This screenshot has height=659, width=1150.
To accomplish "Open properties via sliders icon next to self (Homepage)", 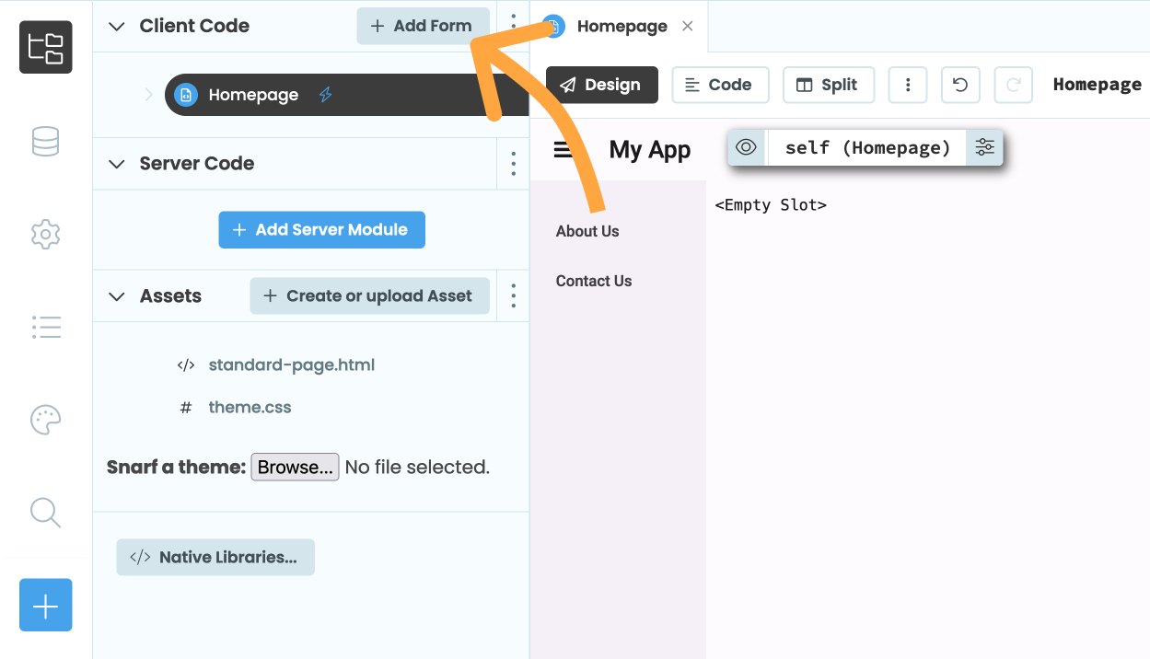I will (985, 147).
